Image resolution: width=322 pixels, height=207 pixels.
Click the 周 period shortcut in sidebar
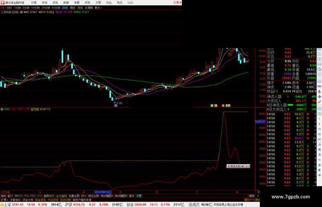319,150
